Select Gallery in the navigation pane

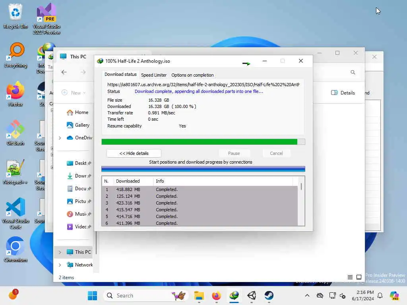click(x=78, y=125)
